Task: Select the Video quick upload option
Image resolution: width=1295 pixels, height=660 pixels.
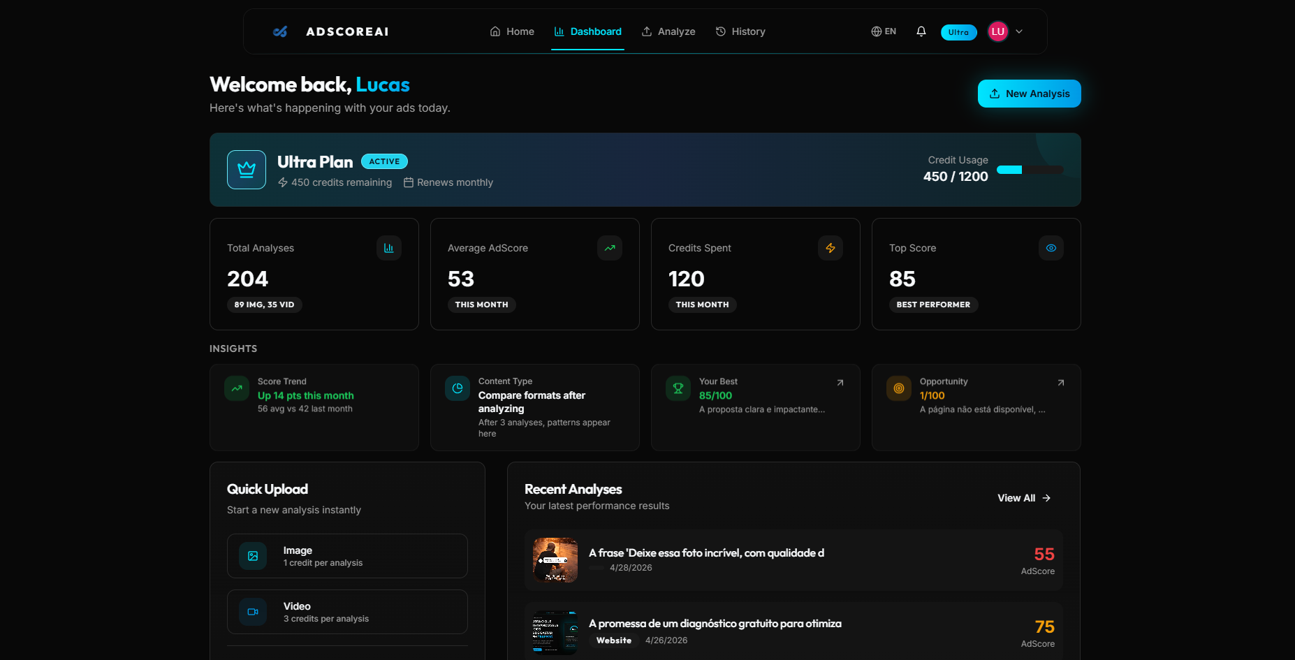Action: coord(347,611)
